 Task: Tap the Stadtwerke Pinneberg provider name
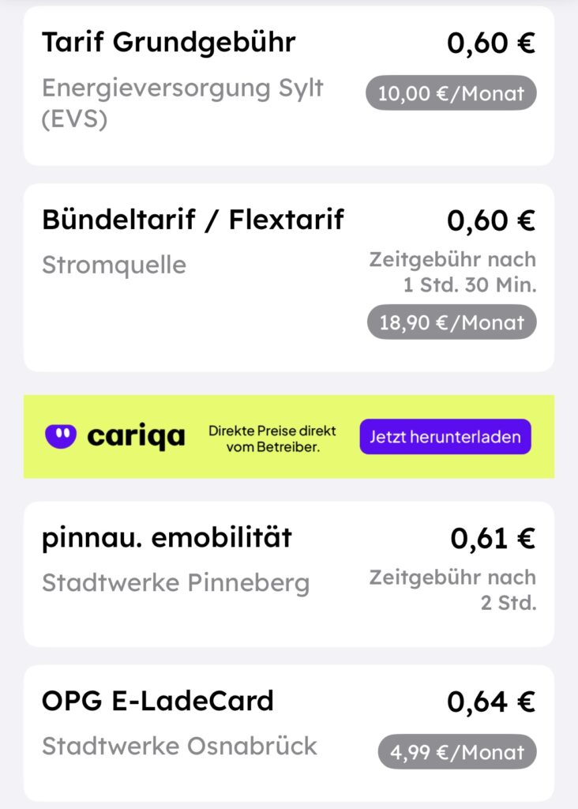pos(176,583)
